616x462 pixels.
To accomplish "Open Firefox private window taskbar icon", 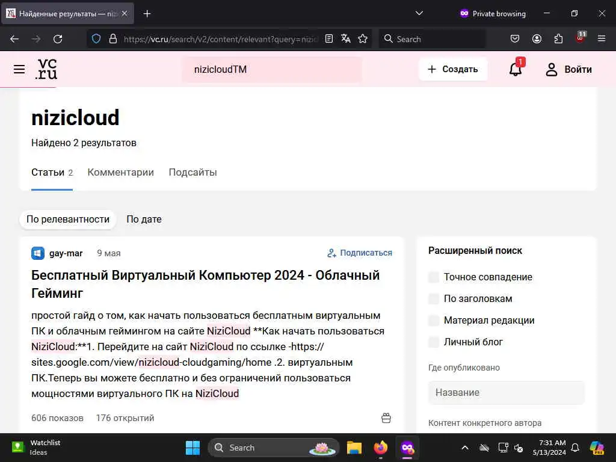I will (407, 448).
